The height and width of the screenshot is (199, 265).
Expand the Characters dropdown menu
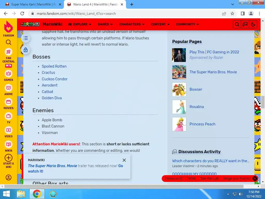click(132, 24)
